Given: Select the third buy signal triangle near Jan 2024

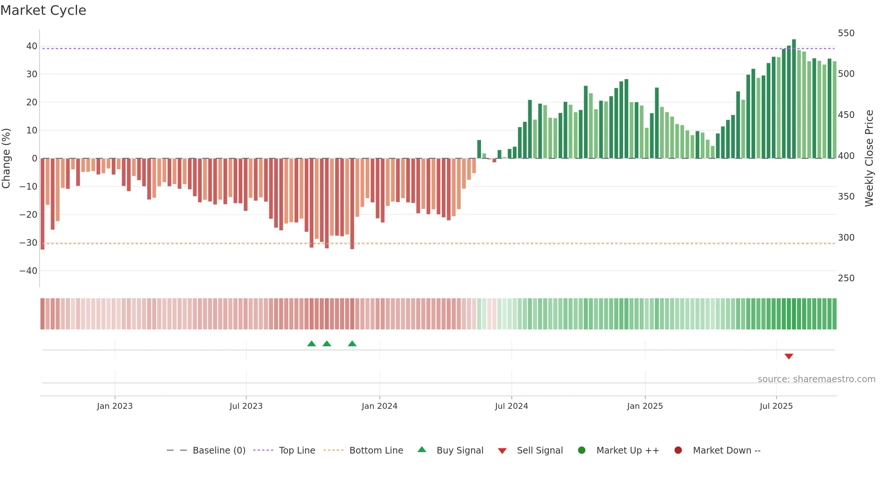Looking at the screenshot, I should (352, 344).
